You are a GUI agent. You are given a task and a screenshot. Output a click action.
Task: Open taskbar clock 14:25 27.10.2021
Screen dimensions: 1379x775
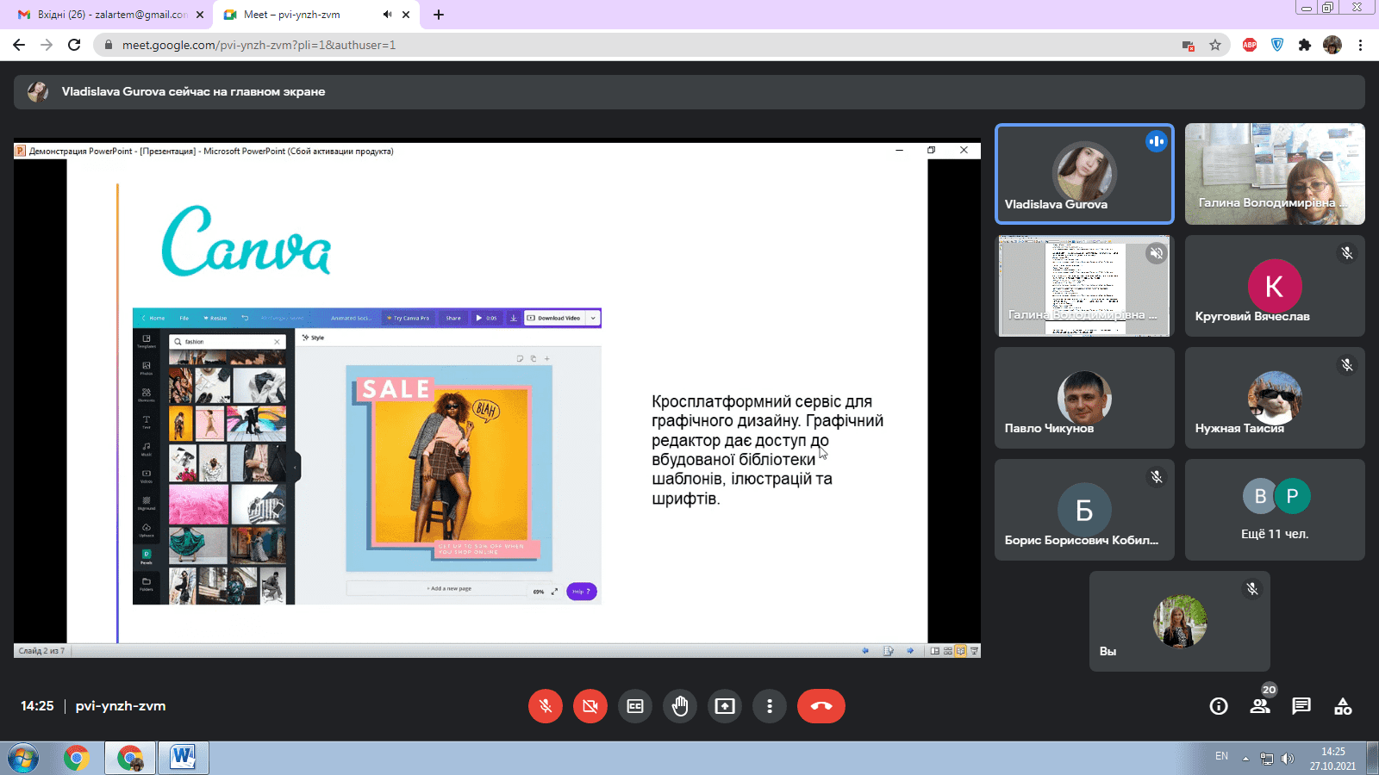[x=1332, y=759]
